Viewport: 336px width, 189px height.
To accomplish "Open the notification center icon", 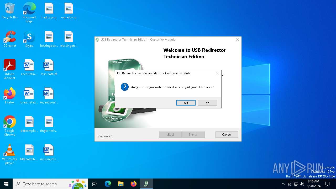I will [327, 184].
